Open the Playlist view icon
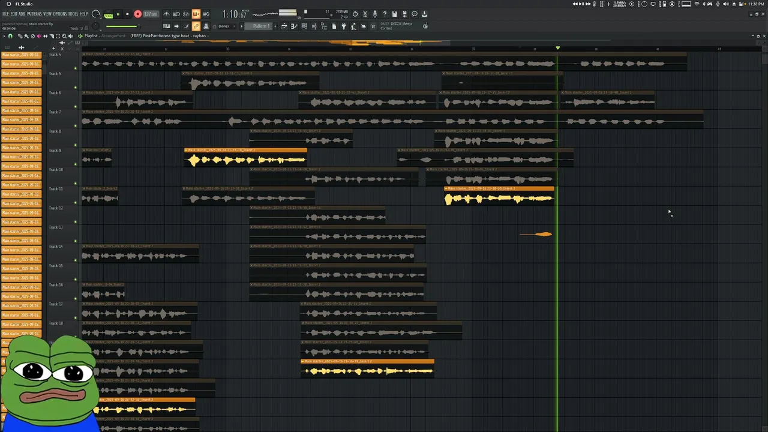The height and width of the screenshot is (432, 768). tap(284, 26)
